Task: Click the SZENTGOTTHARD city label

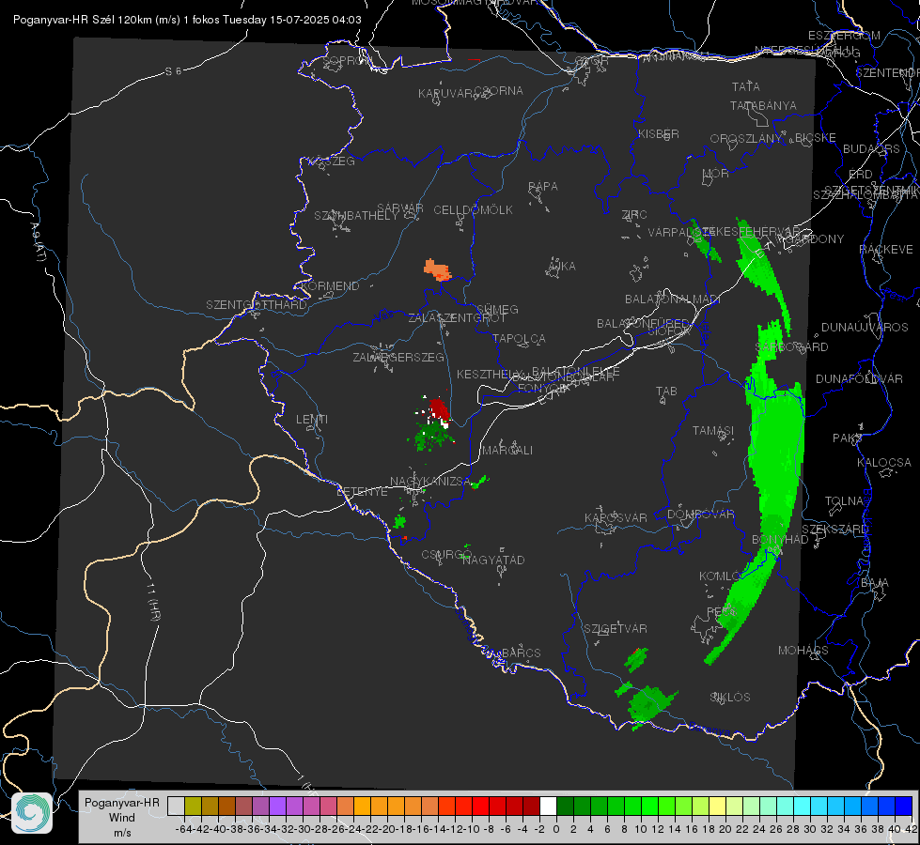Action: 257,305
